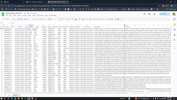Open the Sheet1 tab options arrow
The height and width of the screenshot is (100, 177).
[x=19, y=96]
